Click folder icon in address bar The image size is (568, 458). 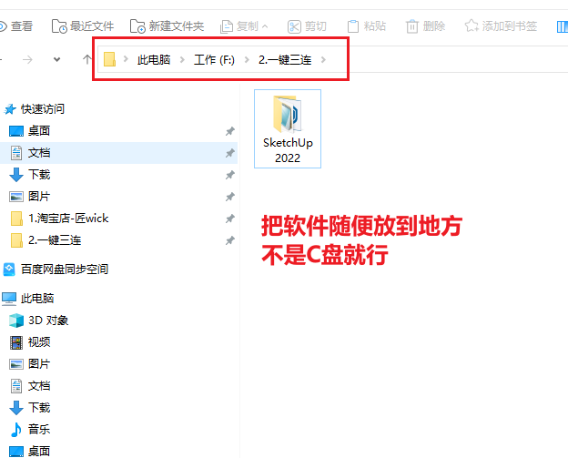click(x=109, y=59)
